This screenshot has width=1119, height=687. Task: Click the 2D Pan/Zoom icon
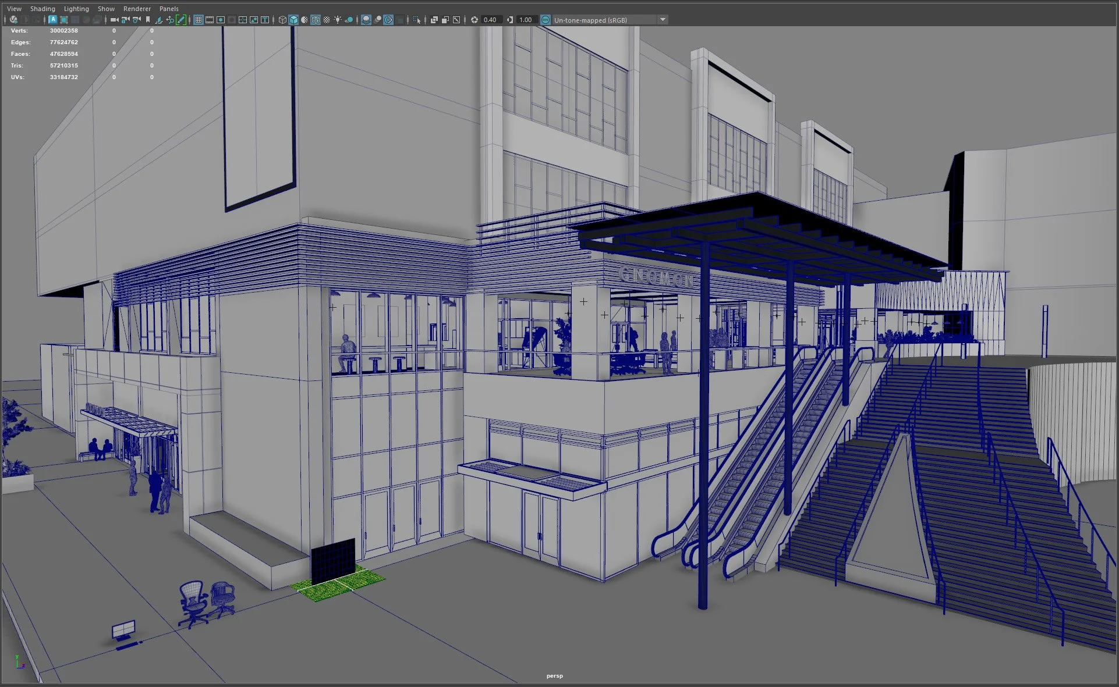click(170, 20)
